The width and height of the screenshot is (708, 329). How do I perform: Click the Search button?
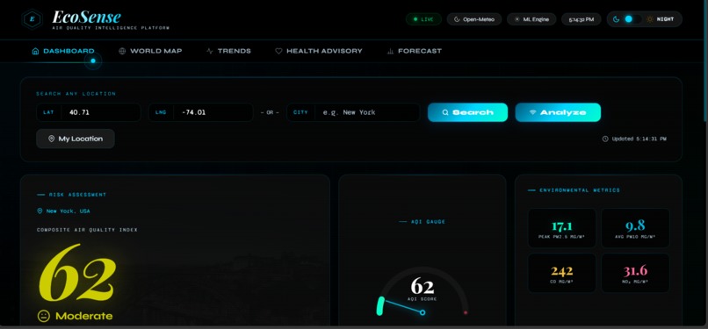[468, 112]
